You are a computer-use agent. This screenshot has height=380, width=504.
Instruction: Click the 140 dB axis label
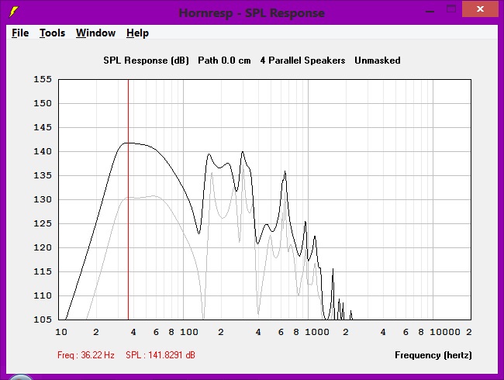coord(43,151)
